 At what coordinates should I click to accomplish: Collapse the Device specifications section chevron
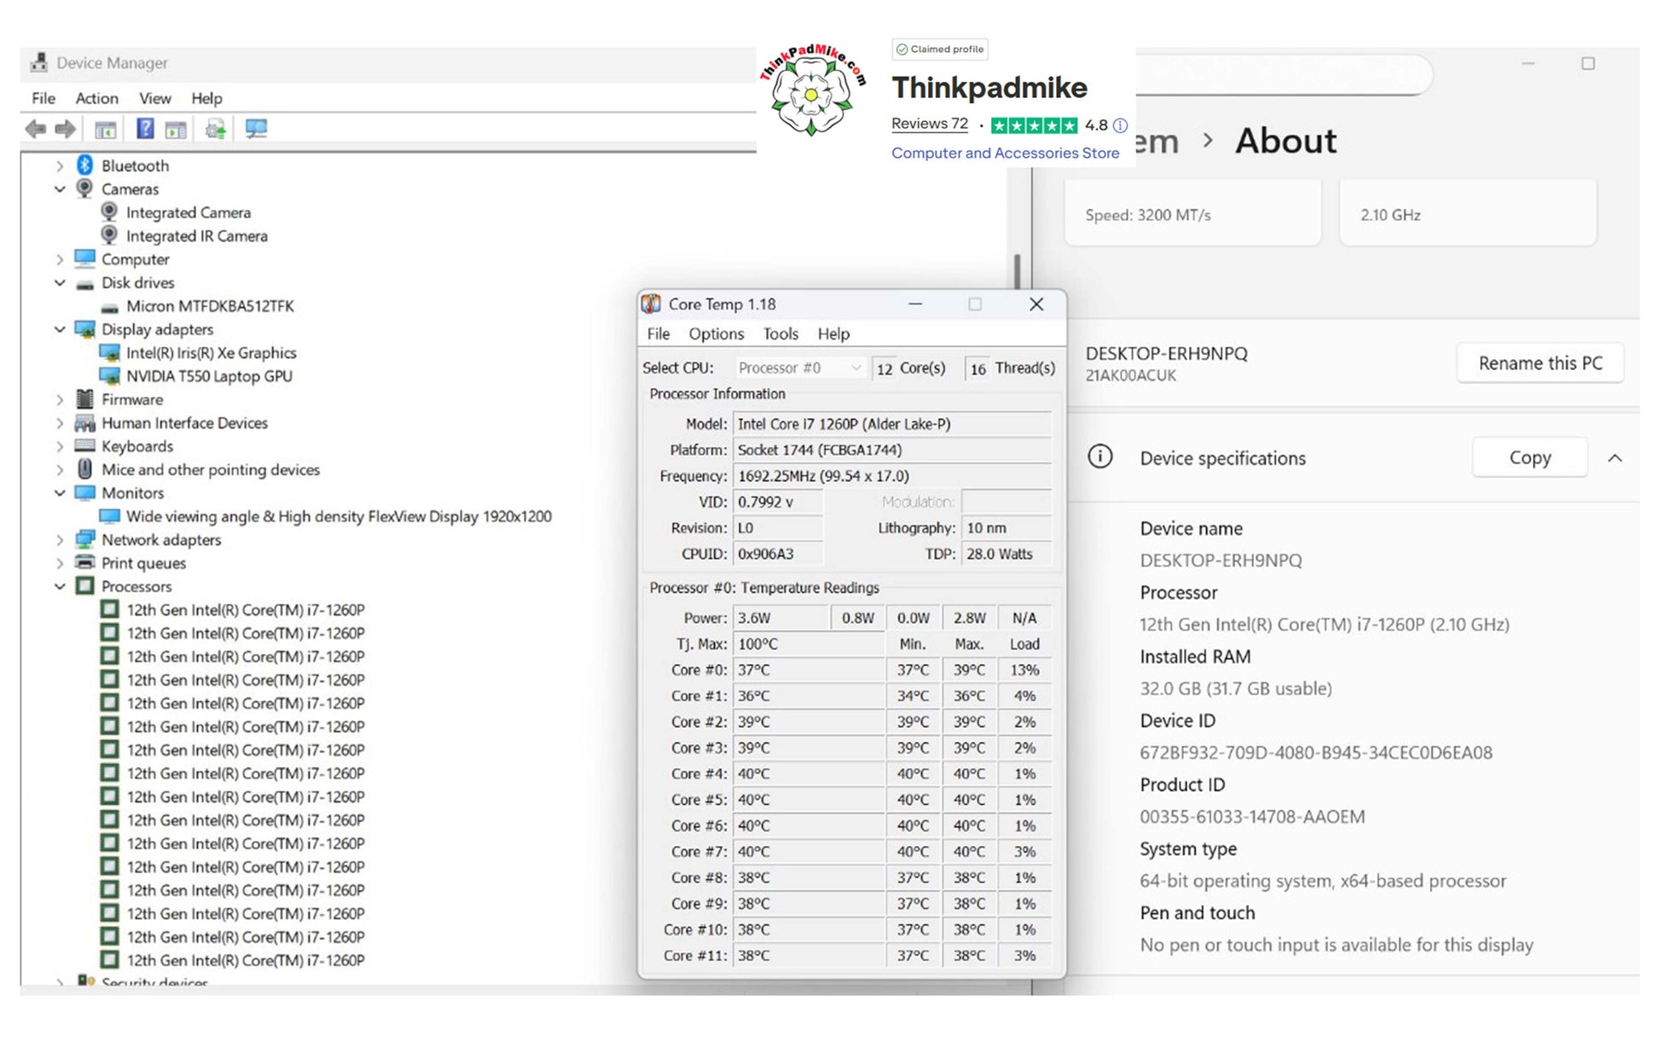[x=1614, y=458]
